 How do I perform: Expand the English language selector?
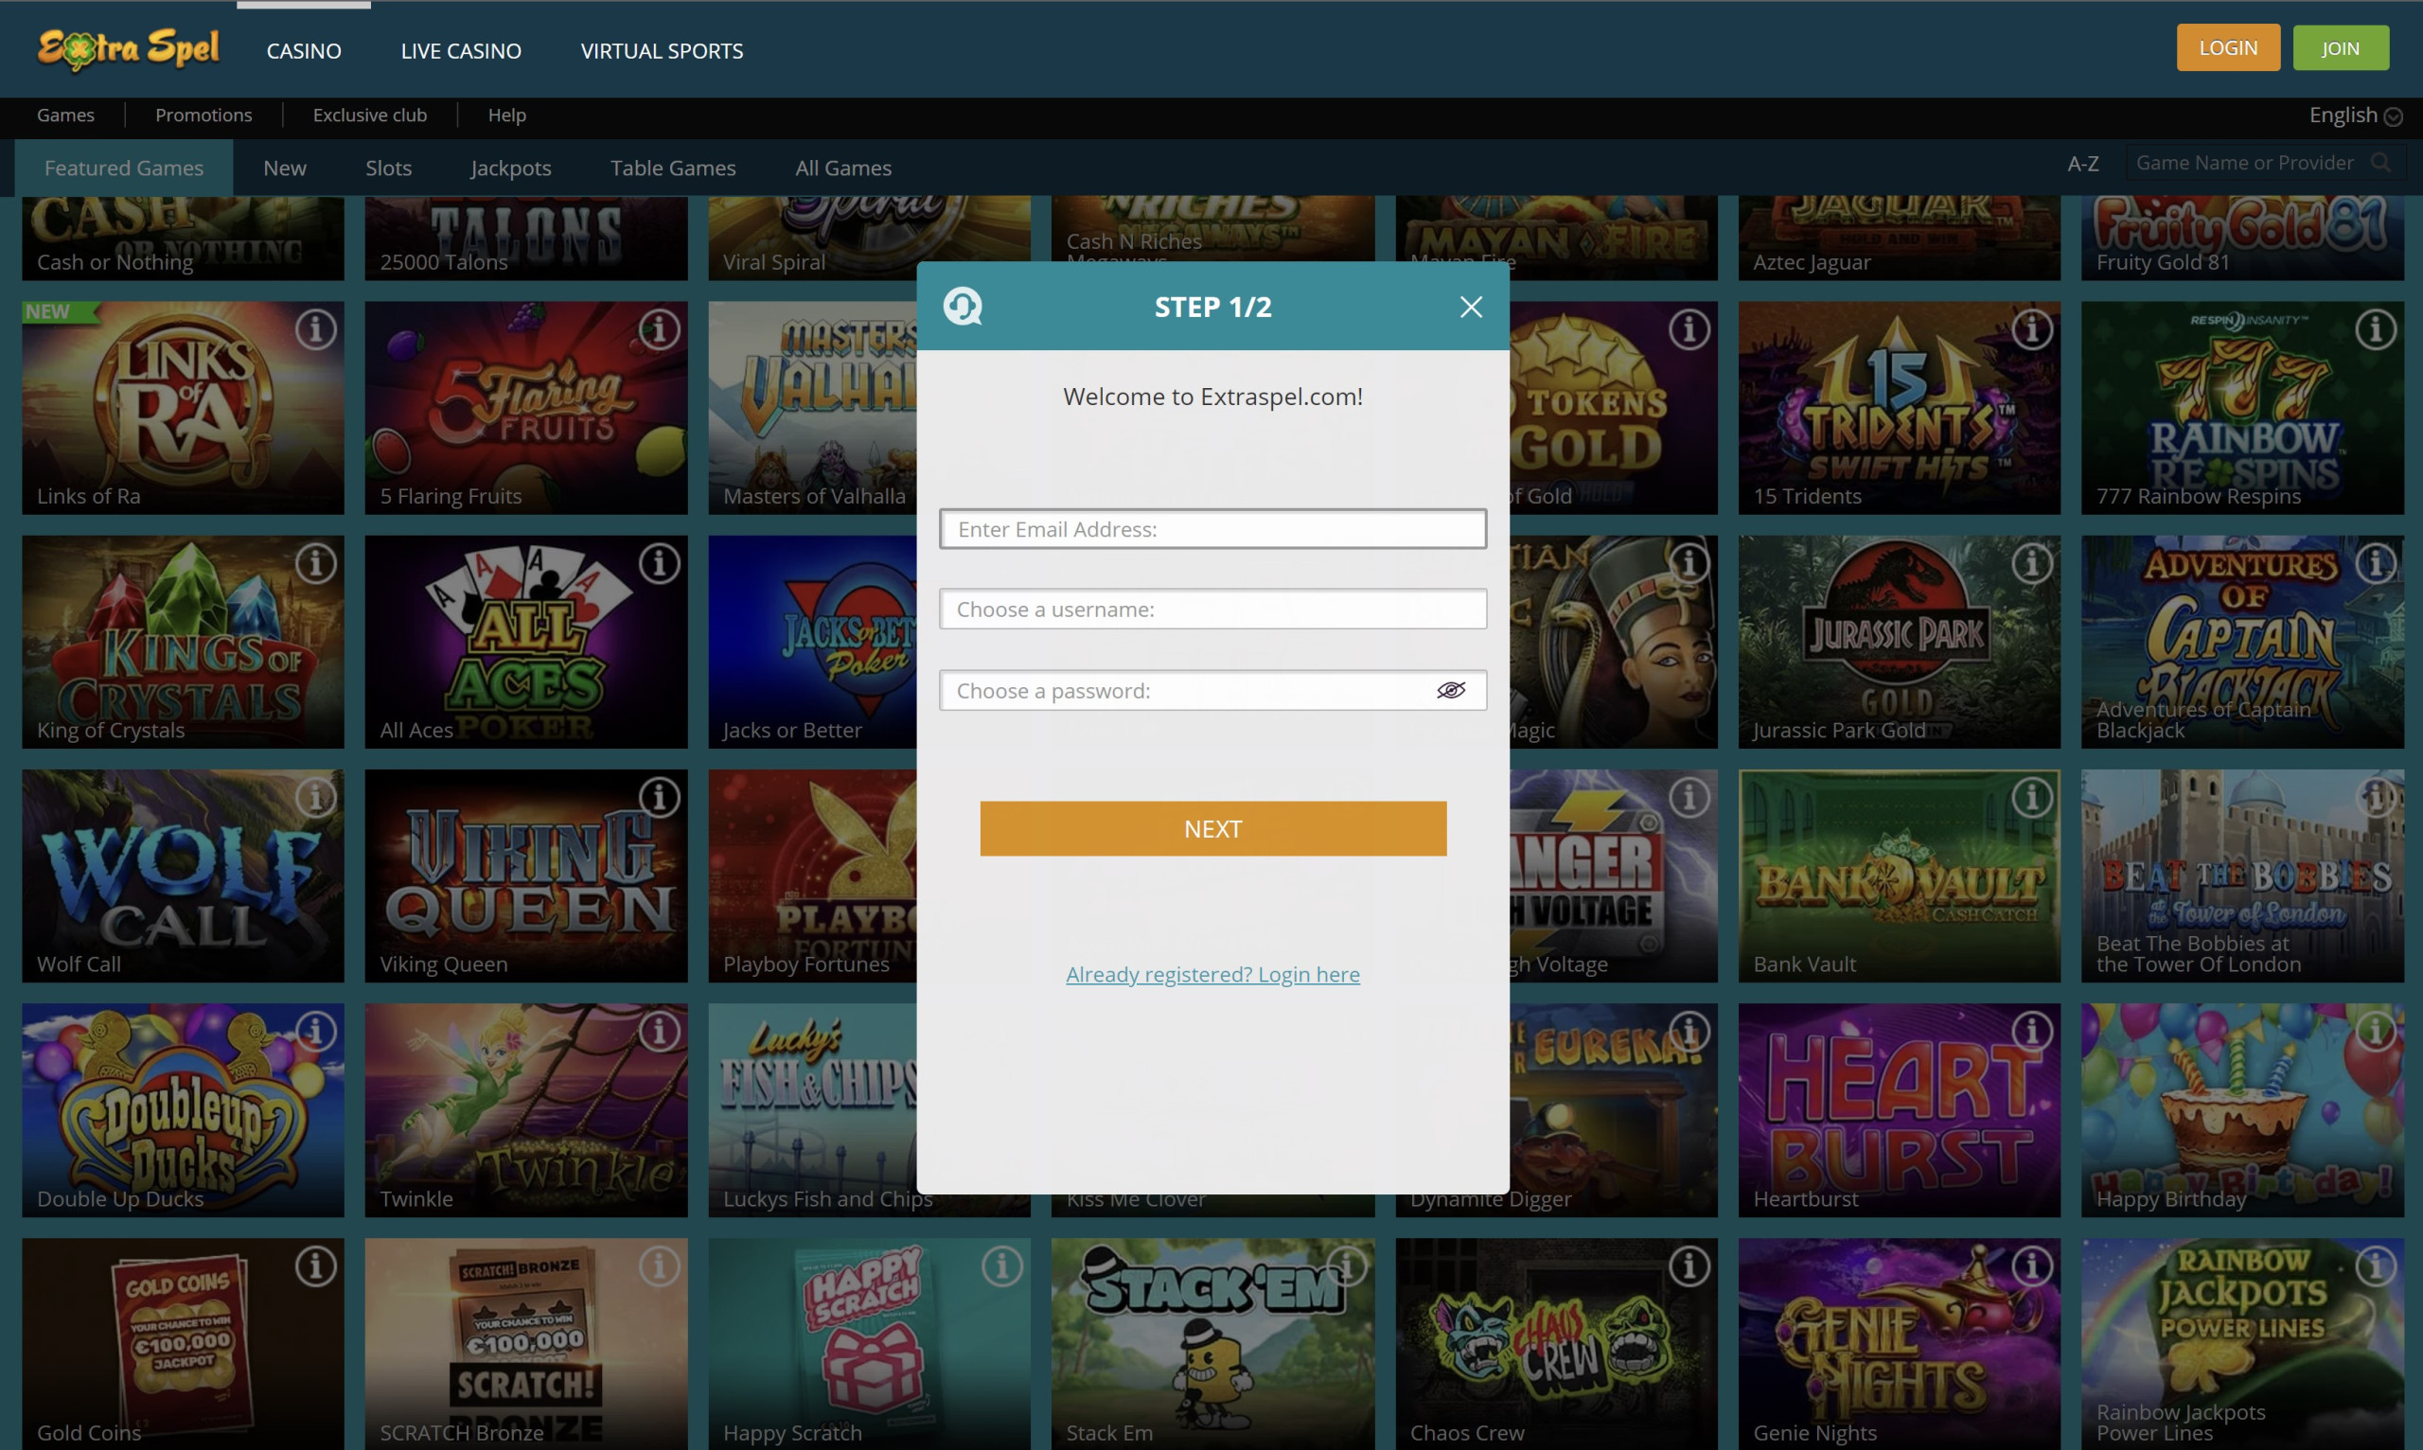pos(2355,115)
